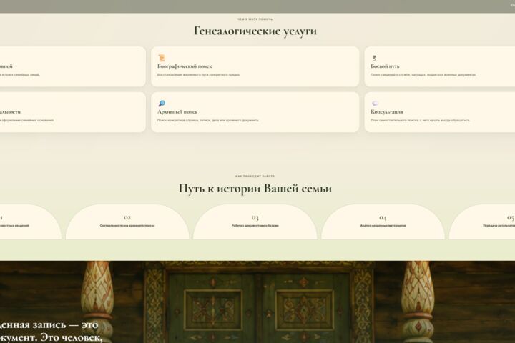The image size is (515, 343).
Task: Click the label under step 02
Action: point(127,226)
